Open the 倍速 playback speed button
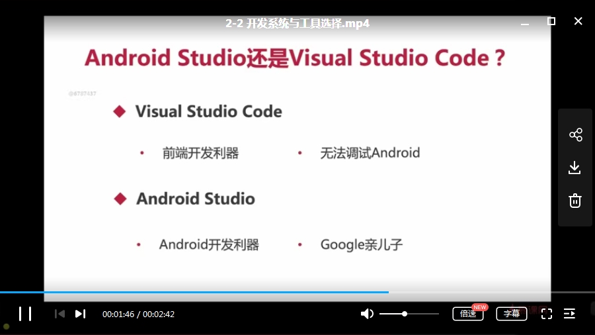The height and width of the screenshot is (335, 595). click(468, 314)
